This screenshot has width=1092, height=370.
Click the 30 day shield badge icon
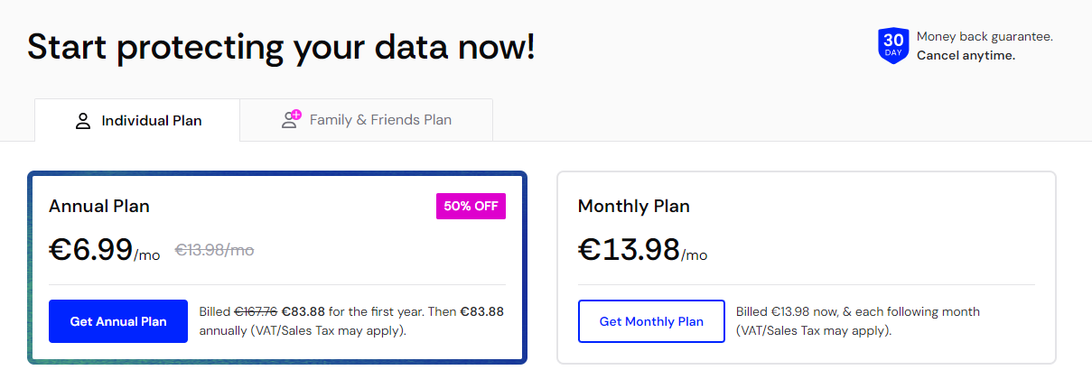point(892,46)
